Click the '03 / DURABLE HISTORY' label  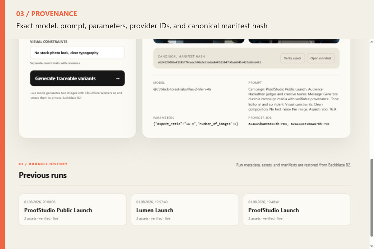point(43,164)
